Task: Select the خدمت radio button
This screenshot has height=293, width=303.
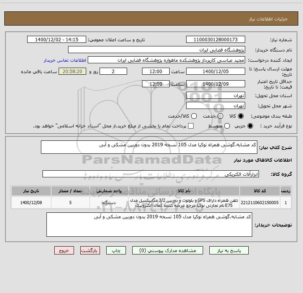Action: (x=220, y=116)
